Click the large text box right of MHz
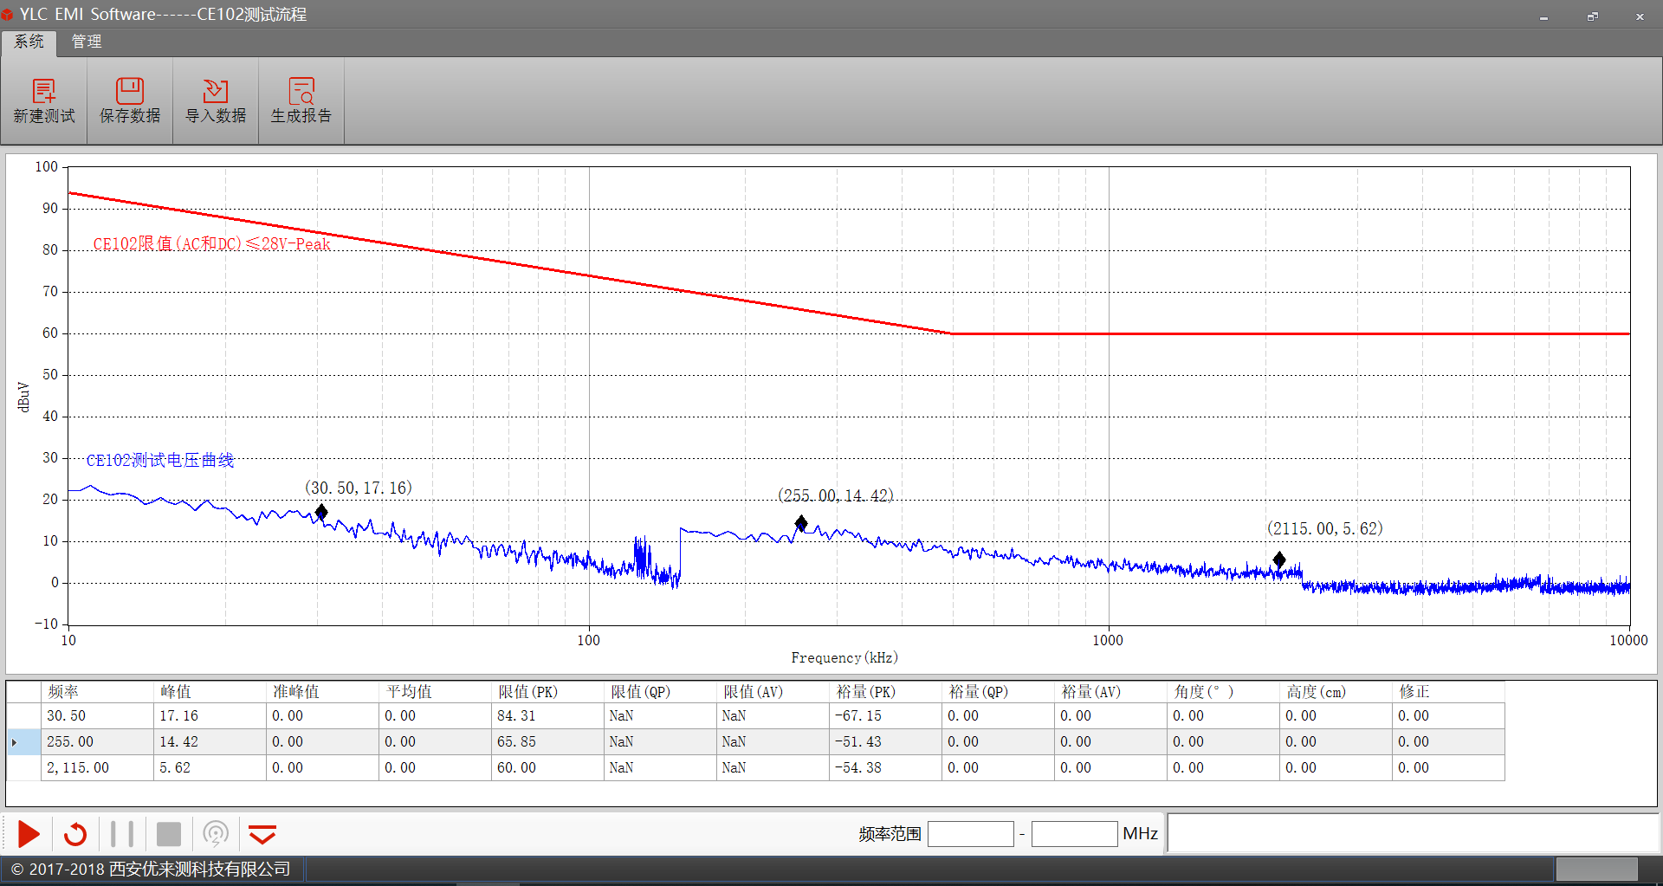This screenshot has height=886, width=1663. point(1412,833)
